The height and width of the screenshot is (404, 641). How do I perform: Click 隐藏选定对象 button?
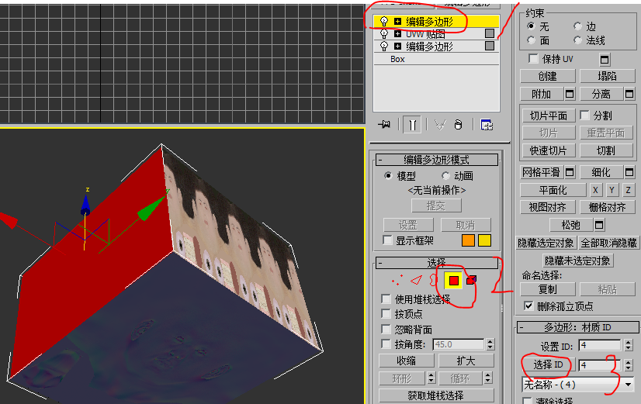[546, 243]
